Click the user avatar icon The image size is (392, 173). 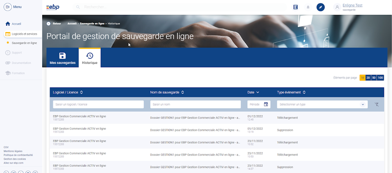click(337, 7)
